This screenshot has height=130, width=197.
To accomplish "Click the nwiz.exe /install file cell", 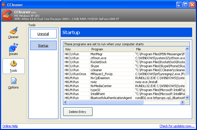I will tap(159, 82).
